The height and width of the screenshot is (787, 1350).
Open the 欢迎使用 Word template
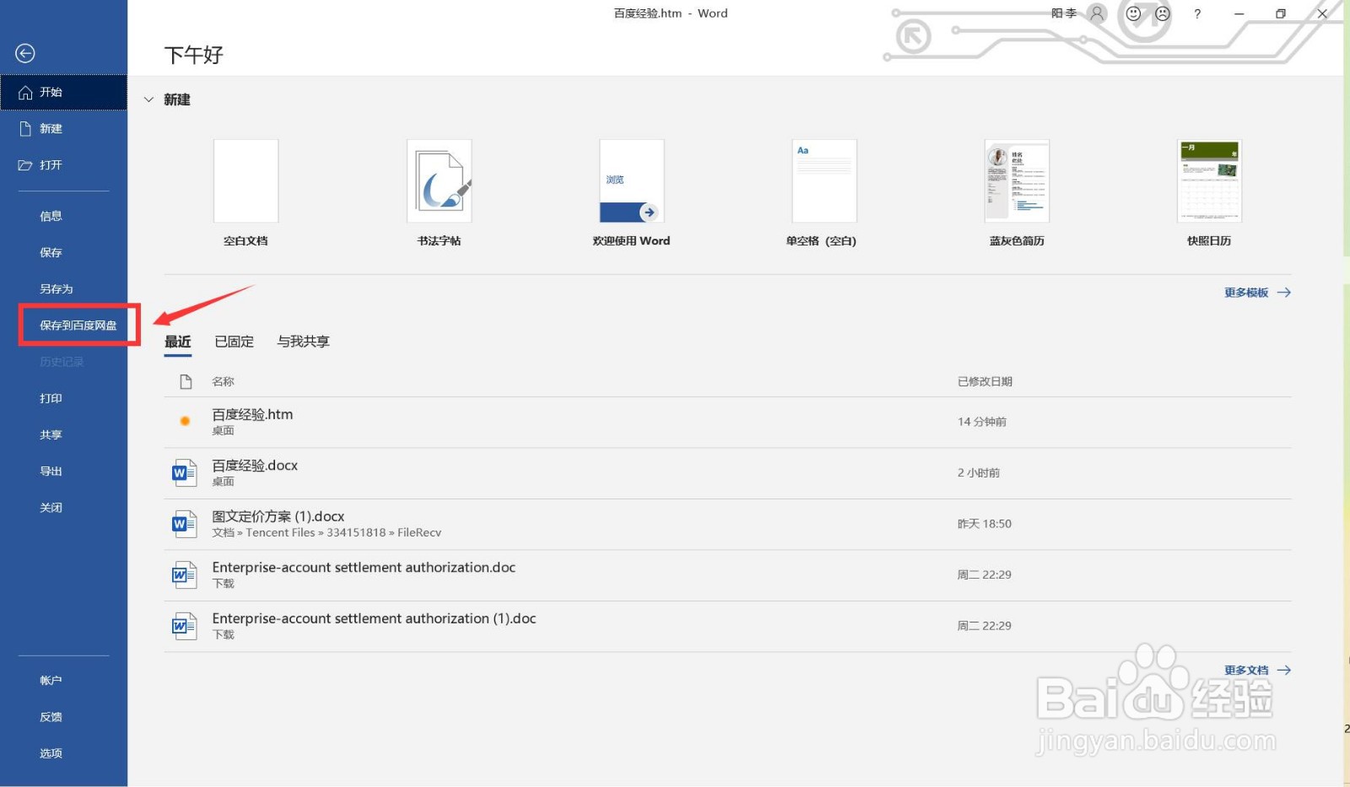(631, 181)
